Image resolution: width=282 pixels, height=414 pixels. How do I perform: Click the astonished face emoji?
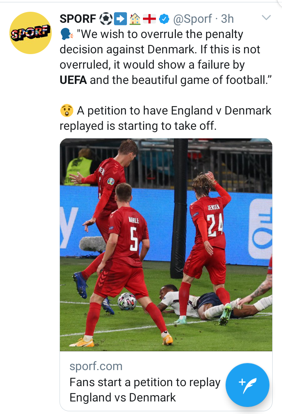pyautogui.click(x=67, y=111)
